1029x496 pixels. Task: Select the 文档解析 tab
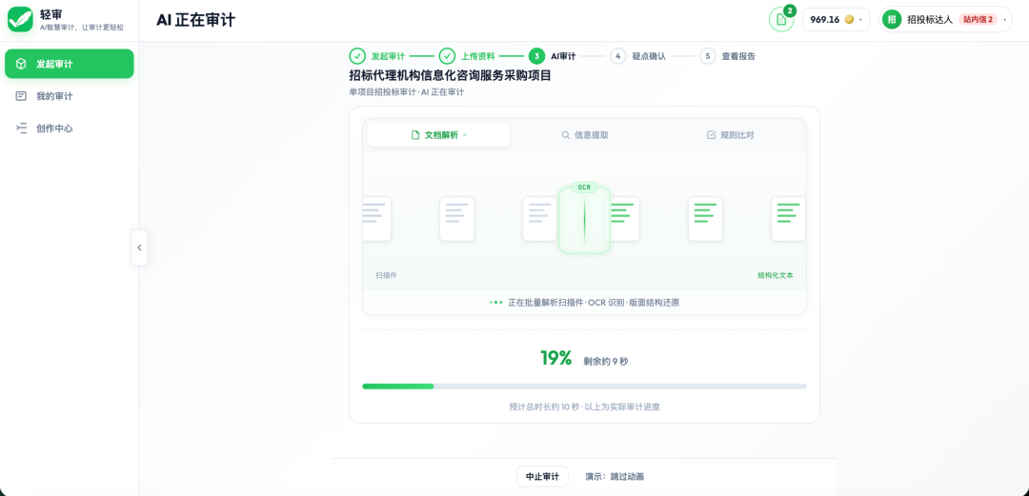coord(438,135)
